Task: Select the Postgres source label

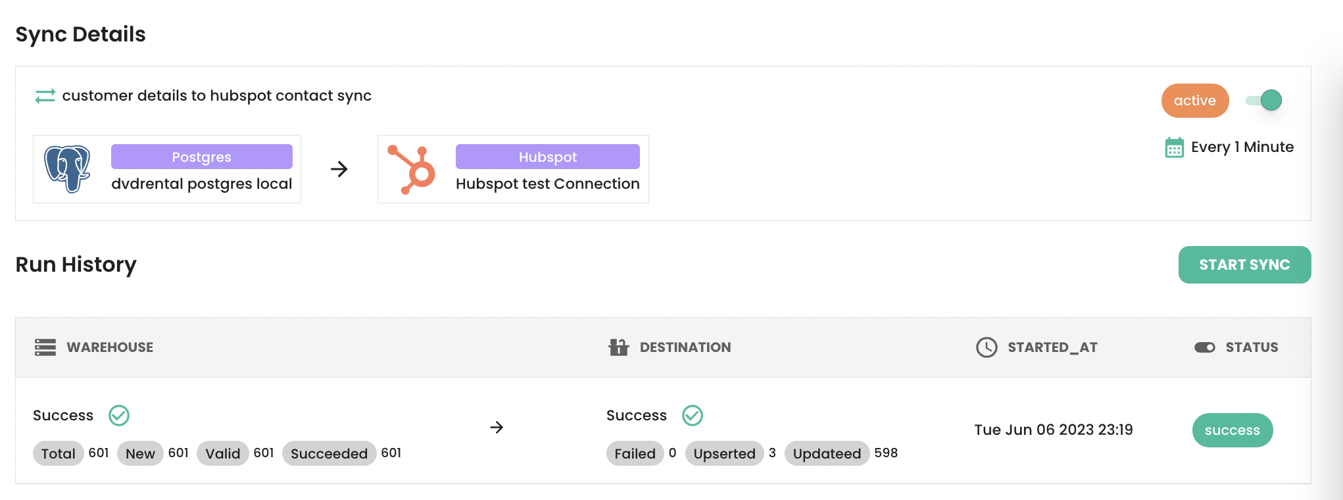Action: pos(202,157)
